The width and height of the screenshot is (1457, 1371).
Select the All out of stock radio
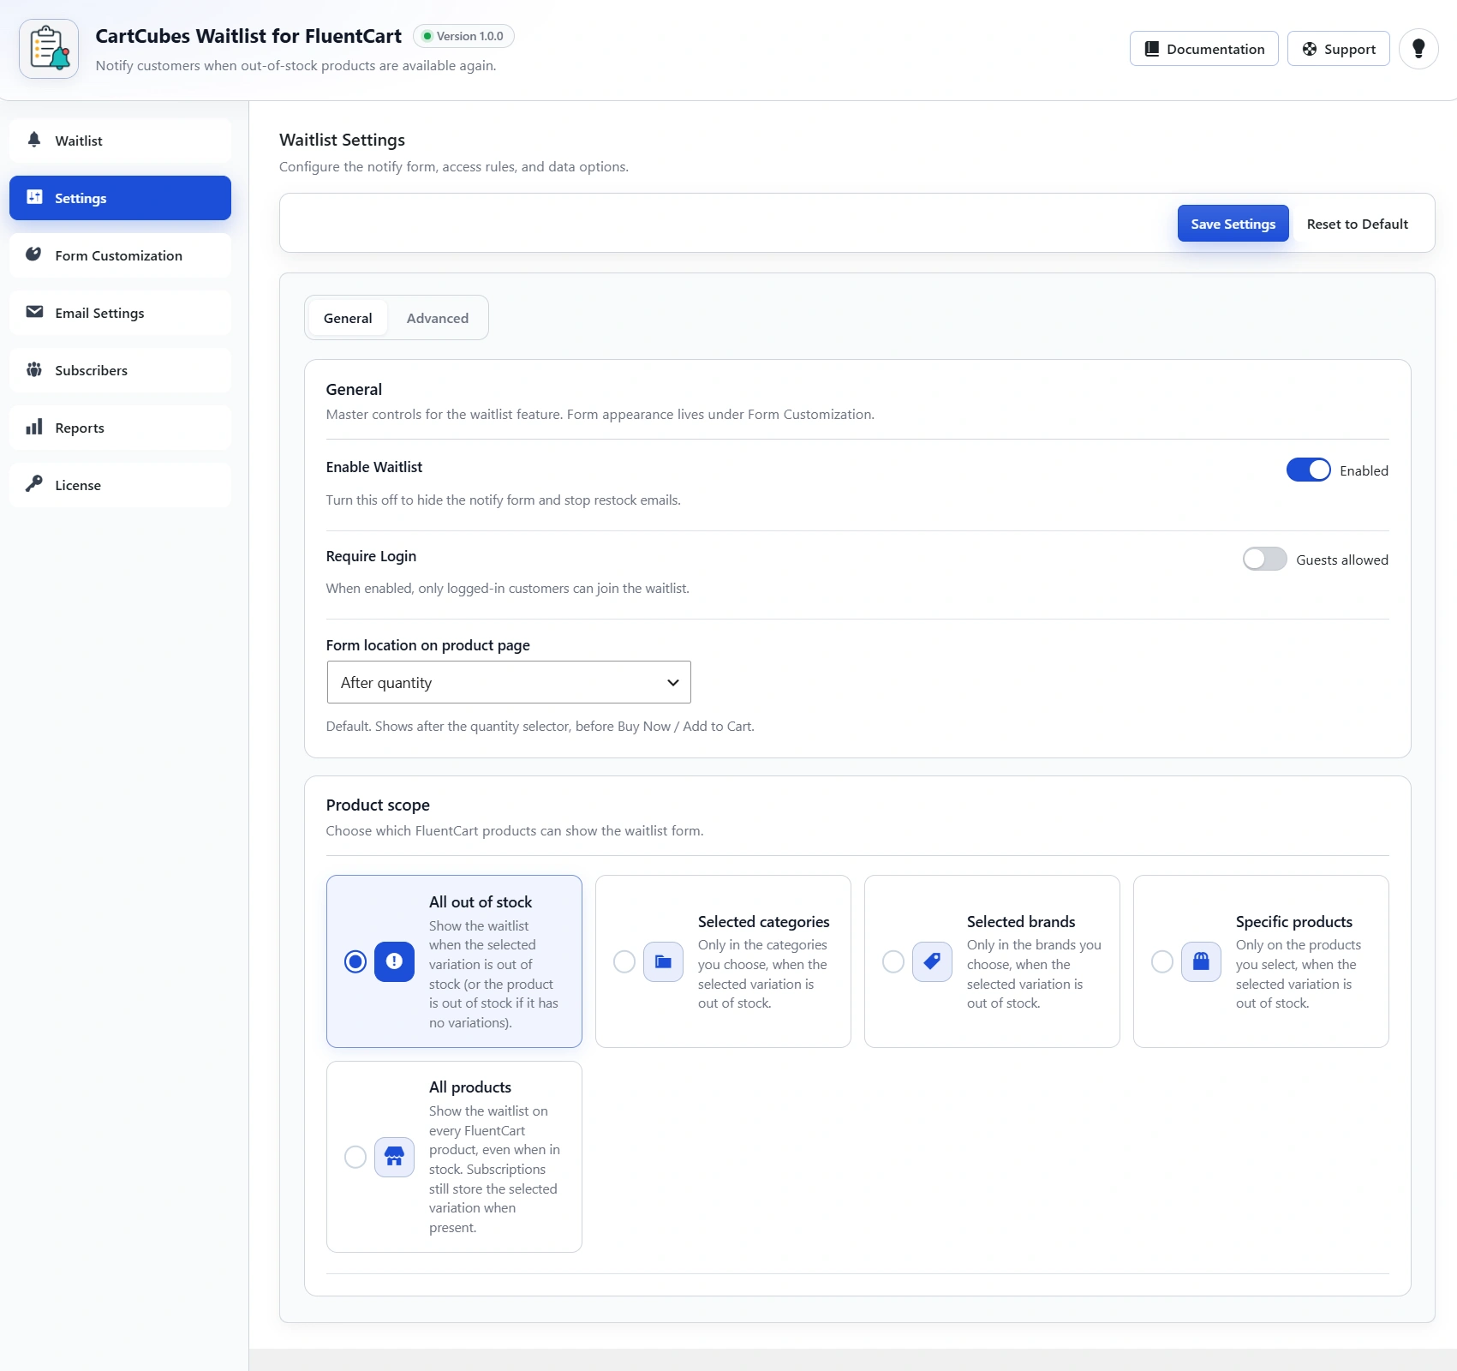355,961
